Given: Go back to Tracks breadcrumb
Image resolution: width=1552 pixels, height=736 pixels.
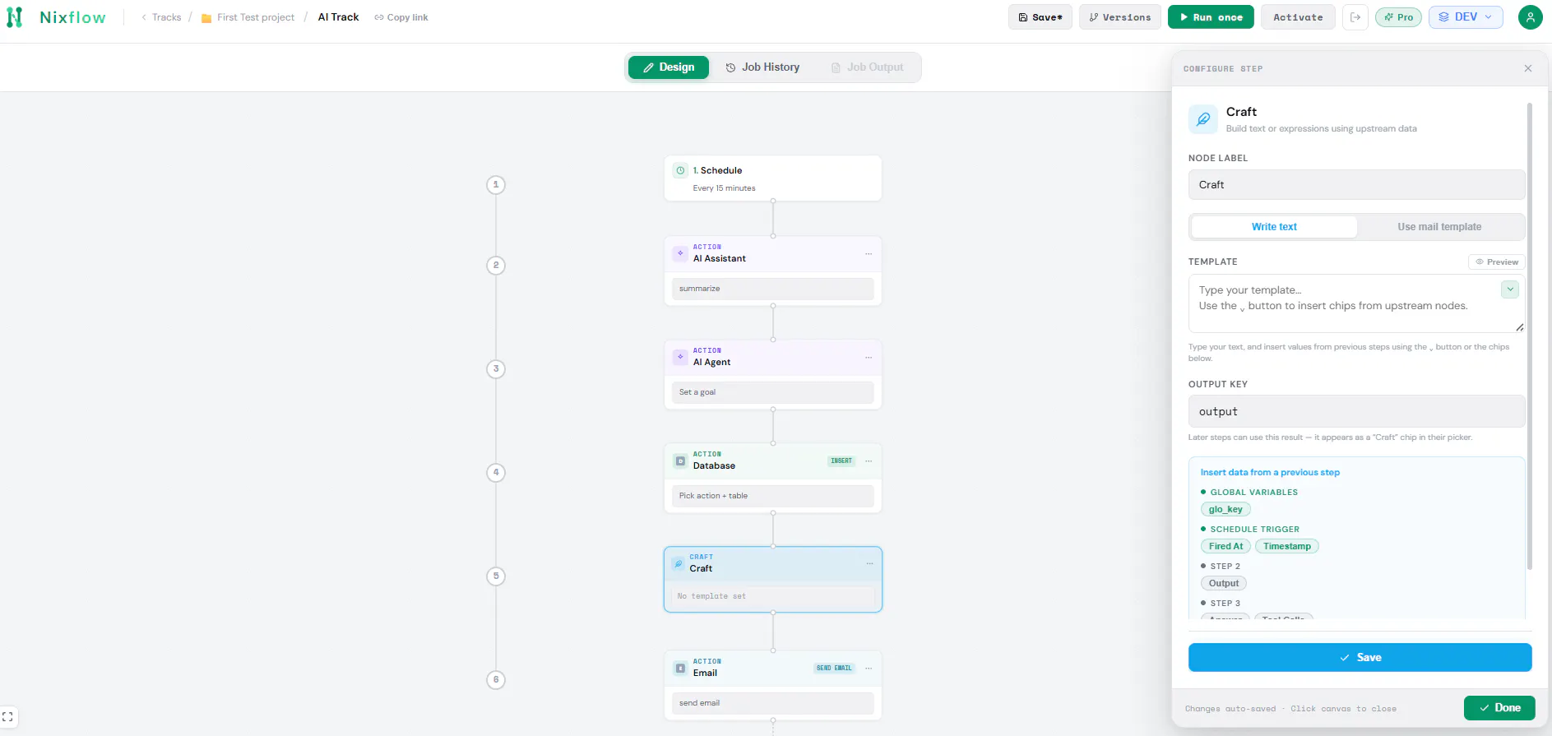Looking at the screenshot, I should [161, 17].
